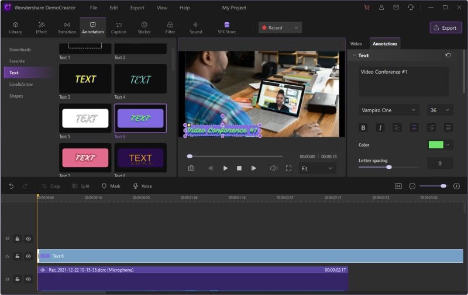Reset the Text properties section
Viewport: 468px width, 295px height.
click(448, 55)
